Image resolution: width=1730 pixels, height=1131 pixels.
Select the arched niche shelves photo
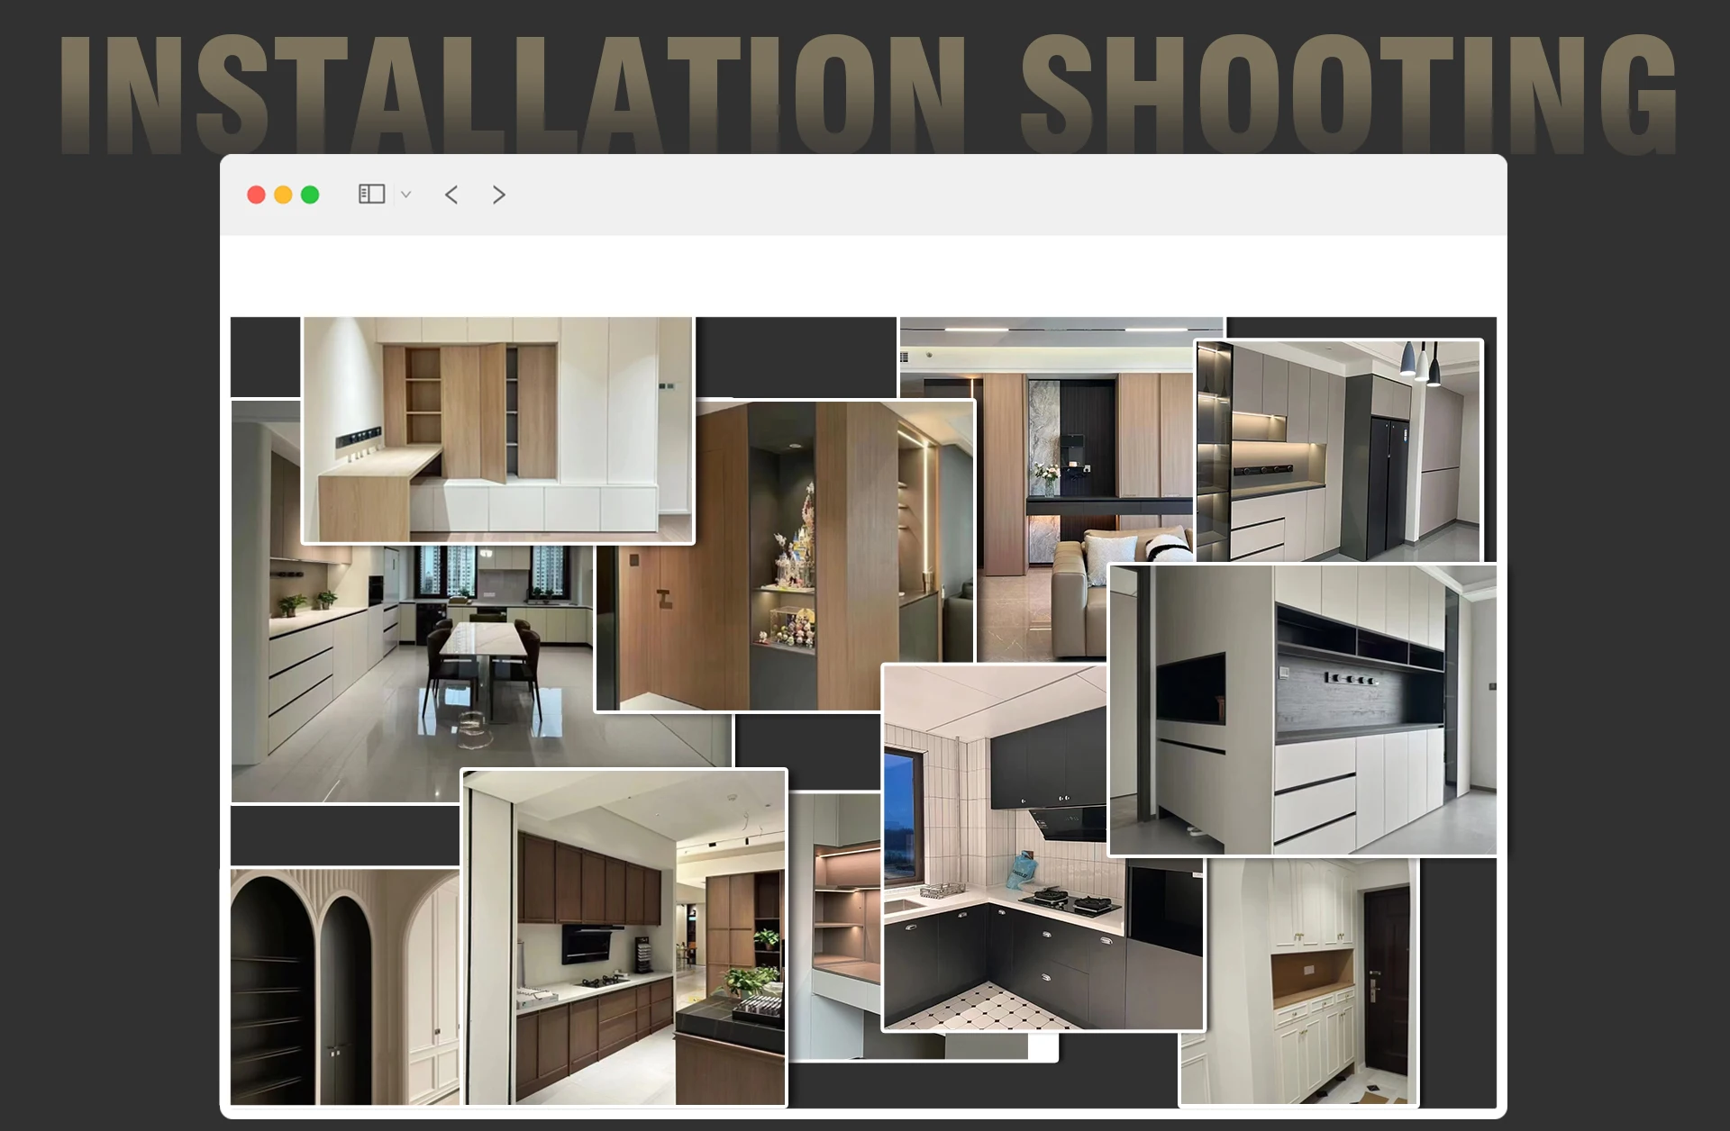click(x=345, y=987)
